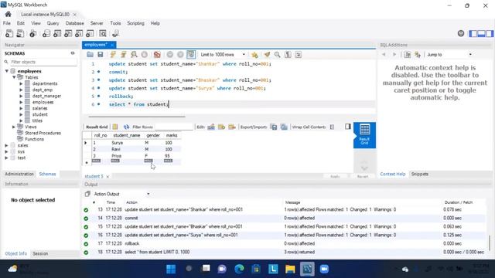Click the create new schema icon
Image resolution: width=495 pixels, height=278 pixels.
click(x=46, y=33)
